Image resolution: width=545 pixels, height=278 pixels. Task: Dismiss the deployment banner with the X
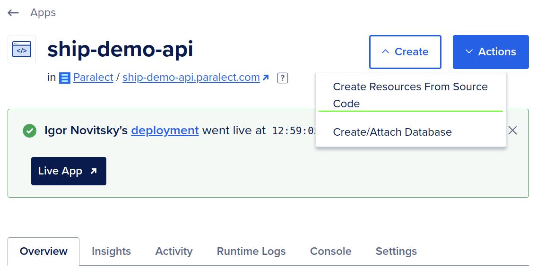pos(512,130)
